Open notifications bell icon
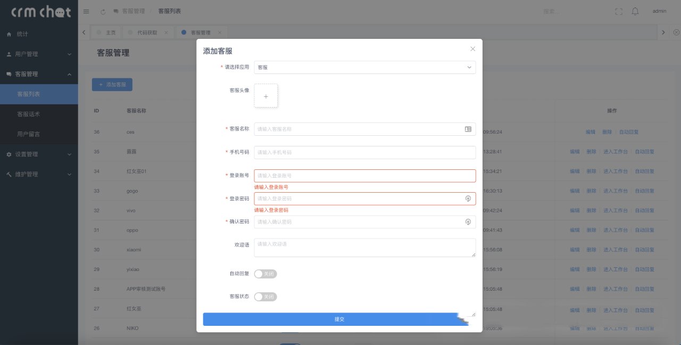This screenshot has width=681, height=345. [x=635, y=11]
